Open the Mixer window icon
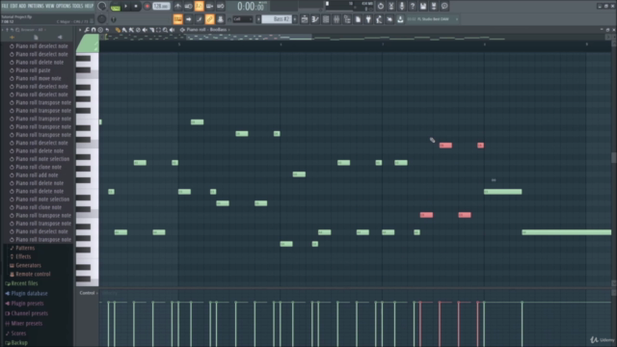Screen dimensions: 617x347 [336, 19]
